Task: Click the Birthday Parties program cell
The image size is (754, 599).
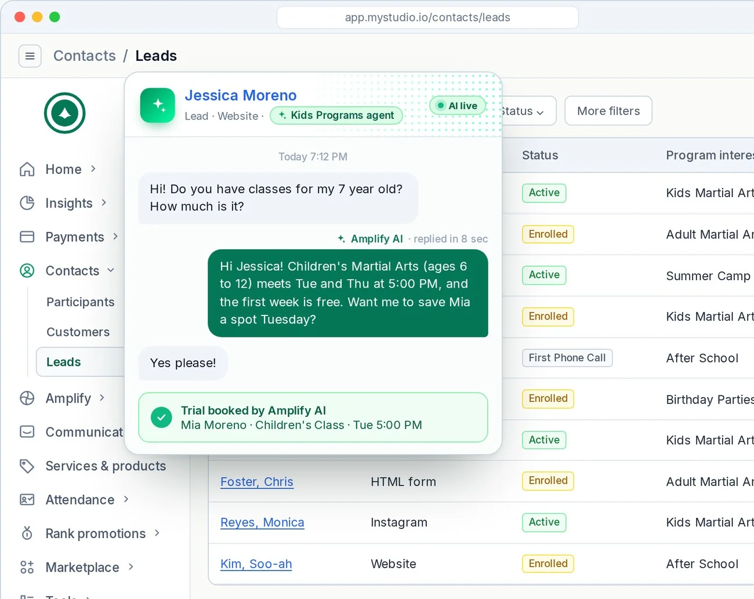Action: pos(710,400)
